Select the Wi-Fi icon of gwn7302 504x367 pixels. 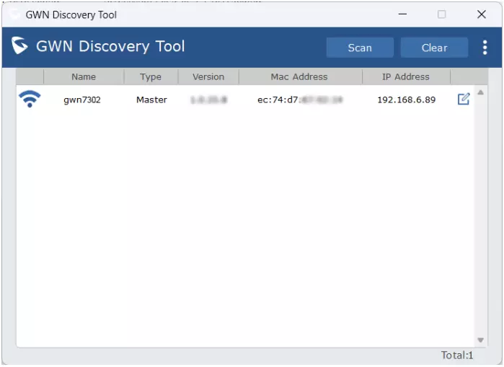click(x=30, y=99)
